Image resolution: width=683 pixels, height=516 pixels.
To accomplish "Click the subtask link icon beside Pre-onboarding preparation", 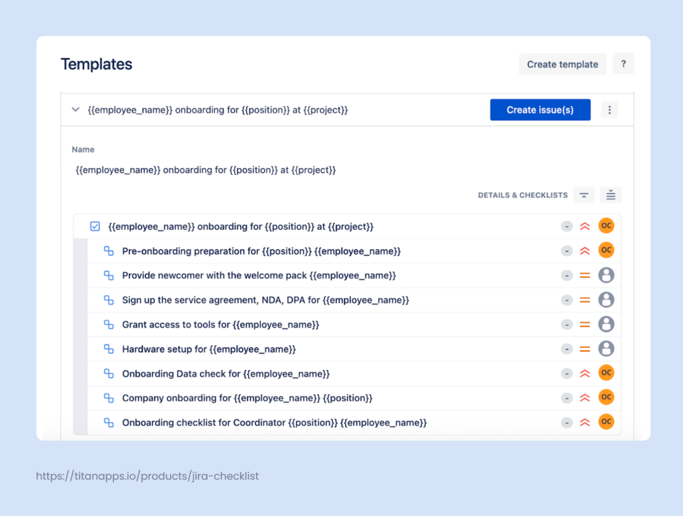I will [109, 251].
